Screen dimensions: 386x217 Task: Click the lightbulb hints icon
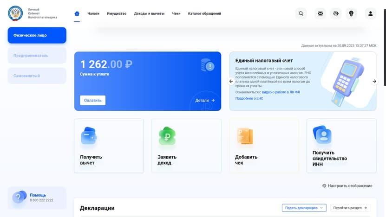click(x=351, y=13)
